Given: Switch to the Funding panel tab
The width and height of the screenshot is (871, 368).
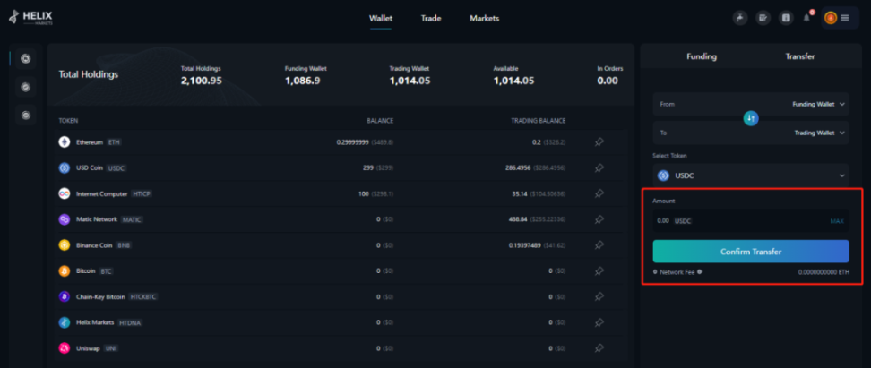Looking at the screenshot, I should coord(702,56).
